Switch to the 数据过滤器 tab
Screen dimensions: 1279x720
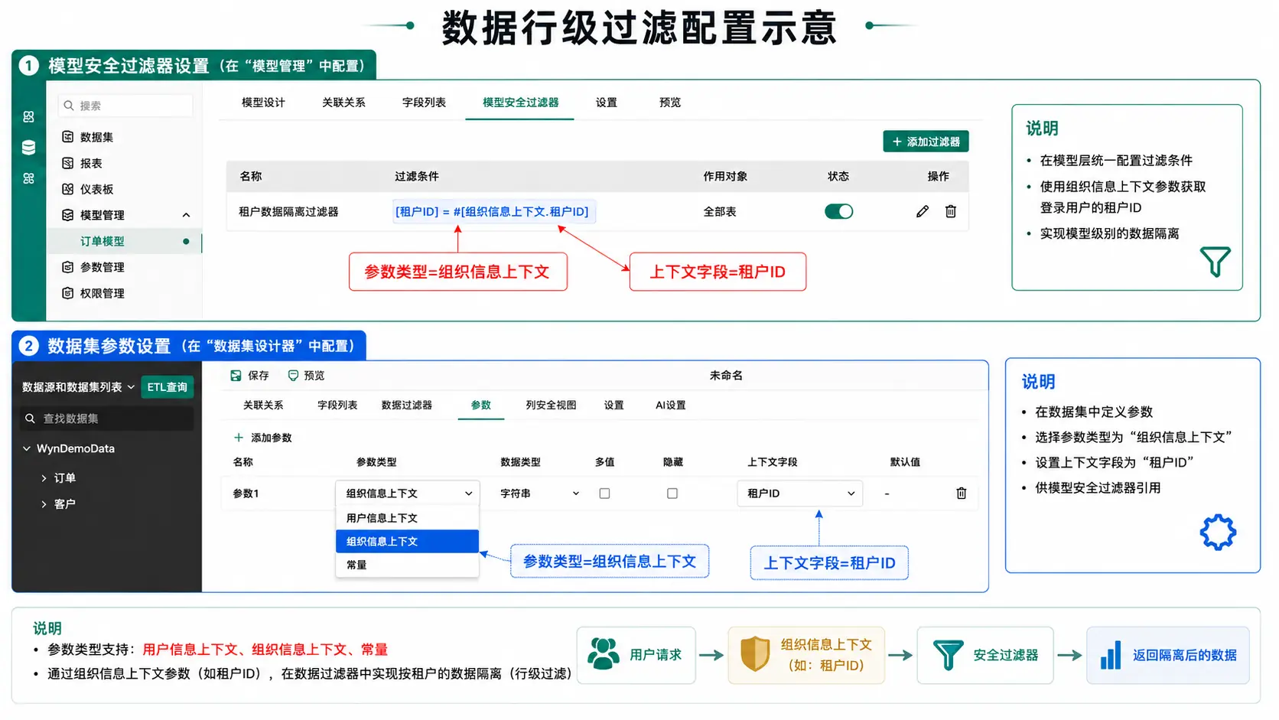tap(407, 406)
